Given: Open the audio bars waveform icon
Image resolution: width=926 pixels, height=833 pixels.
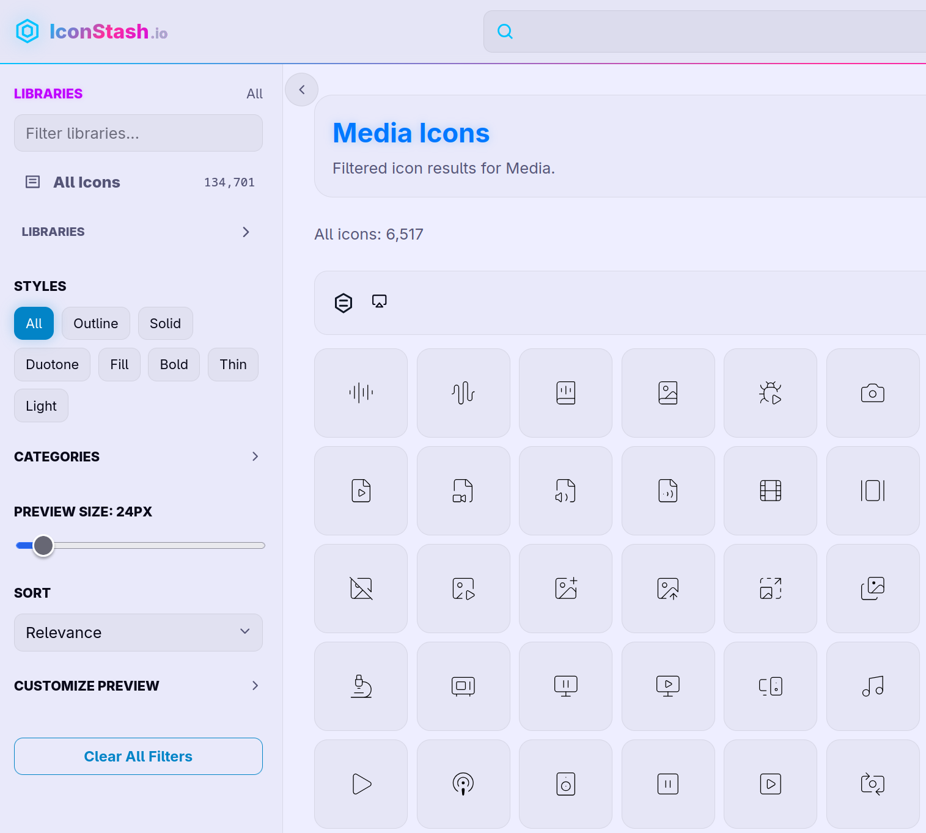Looking at the screenshot, I should pos(361,393).
